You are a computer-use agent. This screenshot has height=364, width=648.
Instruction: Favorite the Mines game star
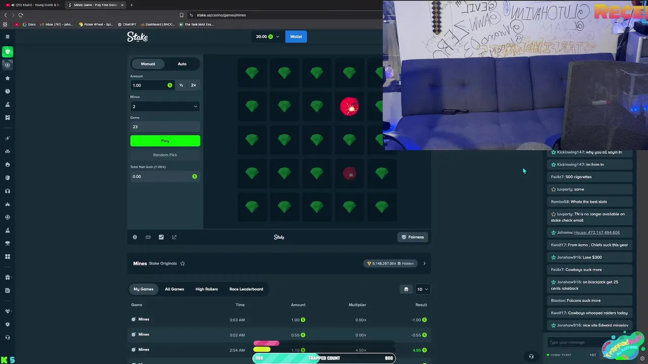pyautogui.click(x=182, y=263)
